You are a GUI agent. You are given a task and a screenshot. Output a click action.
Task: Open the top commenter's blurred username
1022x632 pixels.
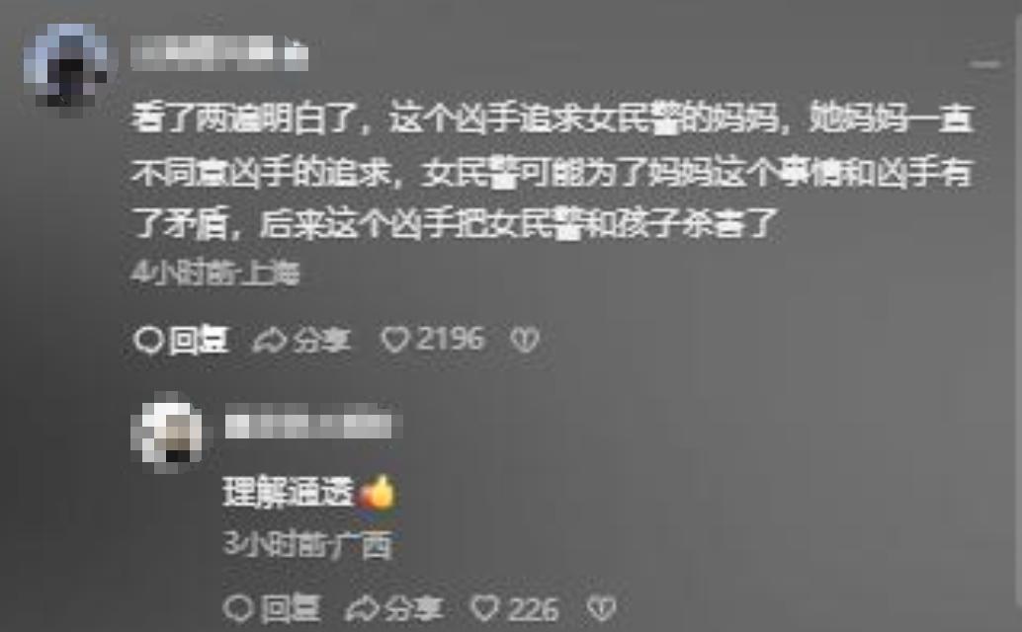(219, 53)
